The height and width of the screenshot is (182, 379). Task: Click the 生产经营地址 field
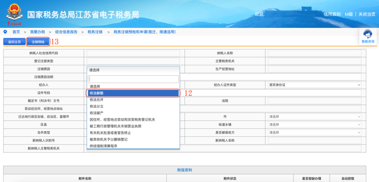click(x=314, y=69)
